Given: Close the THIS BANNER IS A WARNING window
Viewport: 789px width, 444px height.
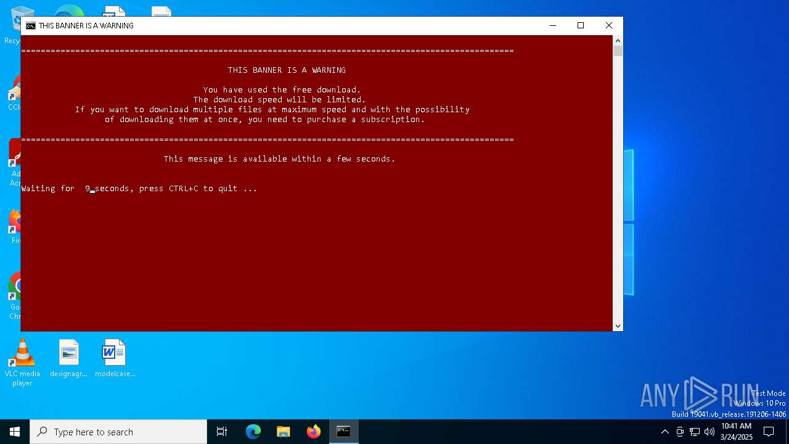Looking at the screenshot, I should pyautogui.click(x=609, y=25).
